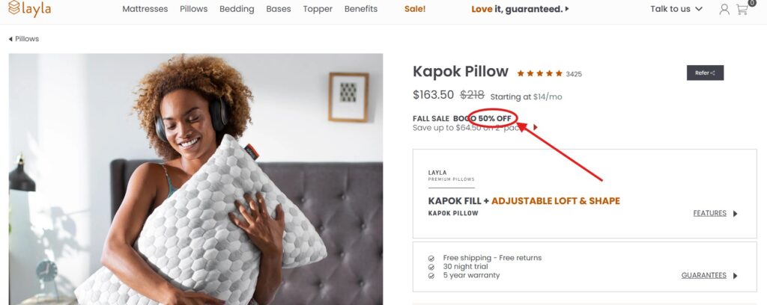Click the five-star rating
Screen dimensions: 767x305
[539, 73]
